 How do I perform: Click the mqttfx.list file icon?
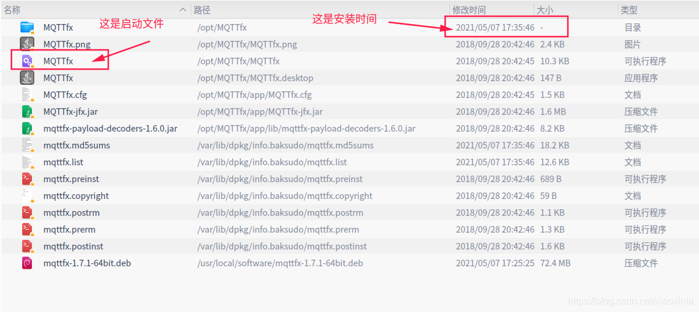[27, 162]
